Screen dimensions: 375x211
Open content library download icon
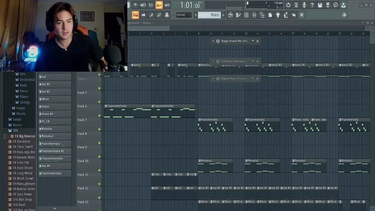pyautogui.click(x=343, y=5)
